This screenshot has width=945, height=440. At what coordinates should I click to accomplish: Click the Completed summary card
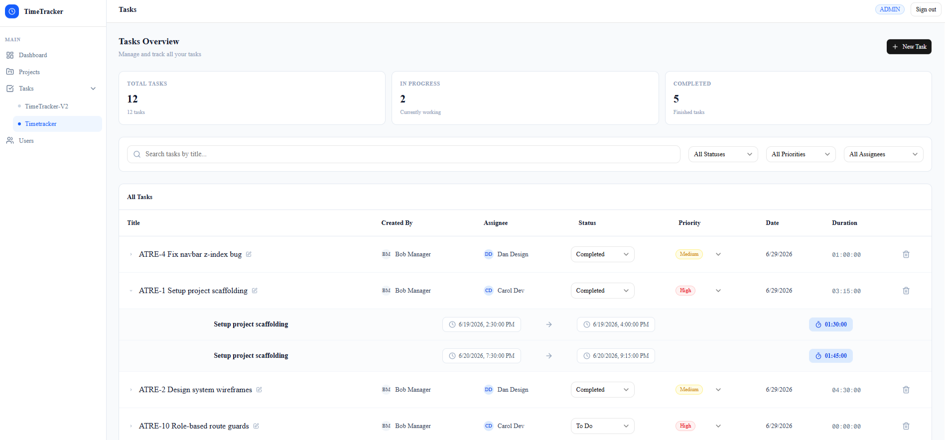pos(799,98)
